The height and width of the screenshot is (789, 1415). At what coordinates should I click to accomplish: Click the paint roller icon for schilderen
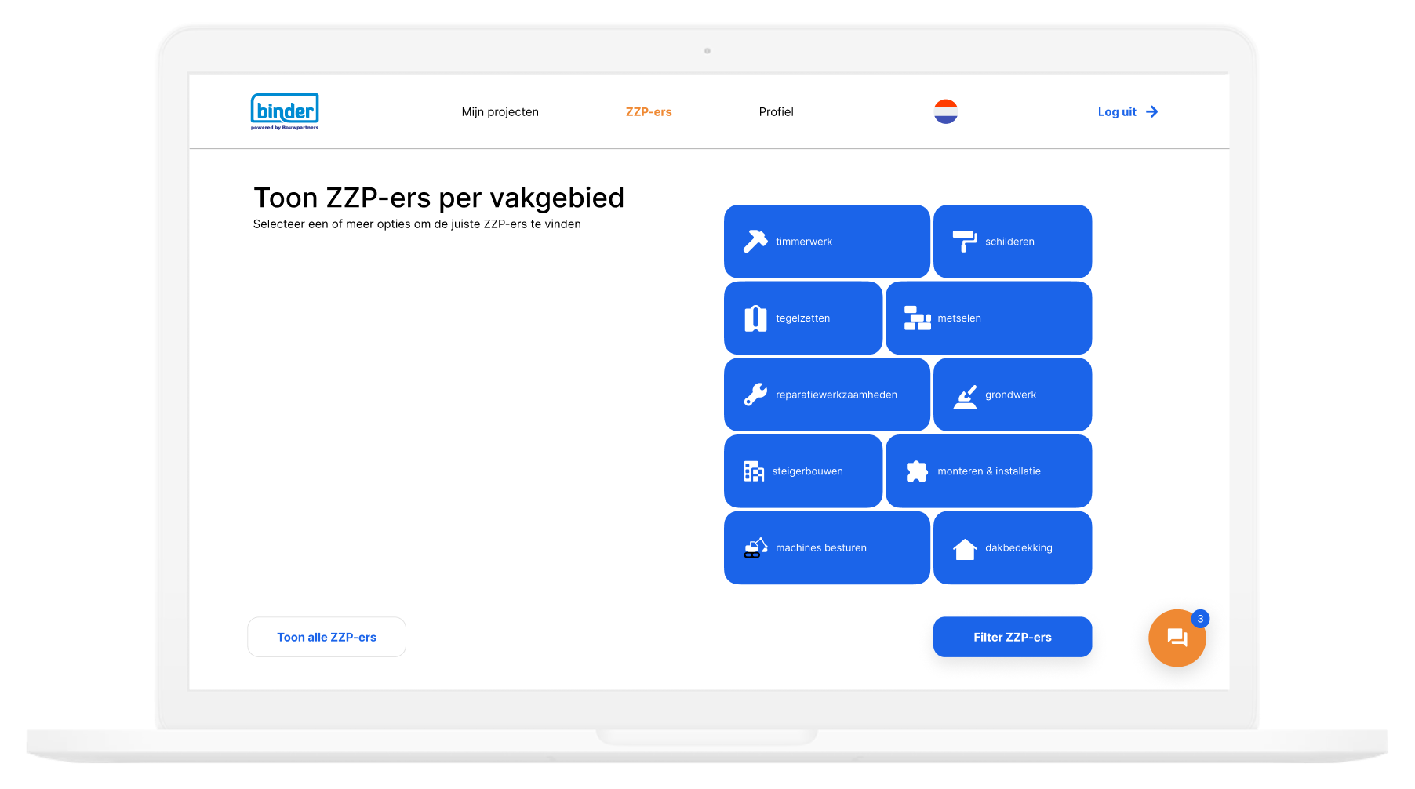[x=964, y=242]
